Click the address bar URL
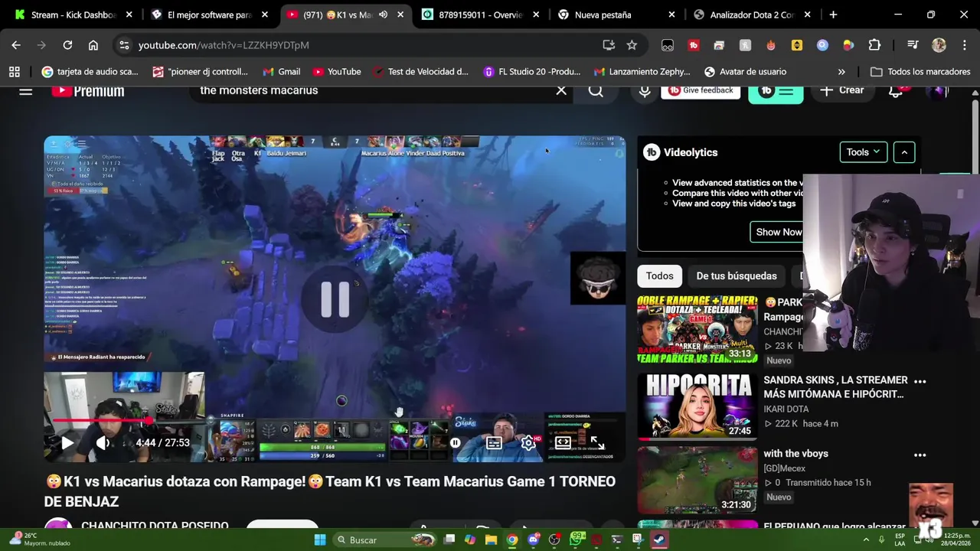This screenshot has height=551, width=980. pyautogui.click(x=224, y=45)
